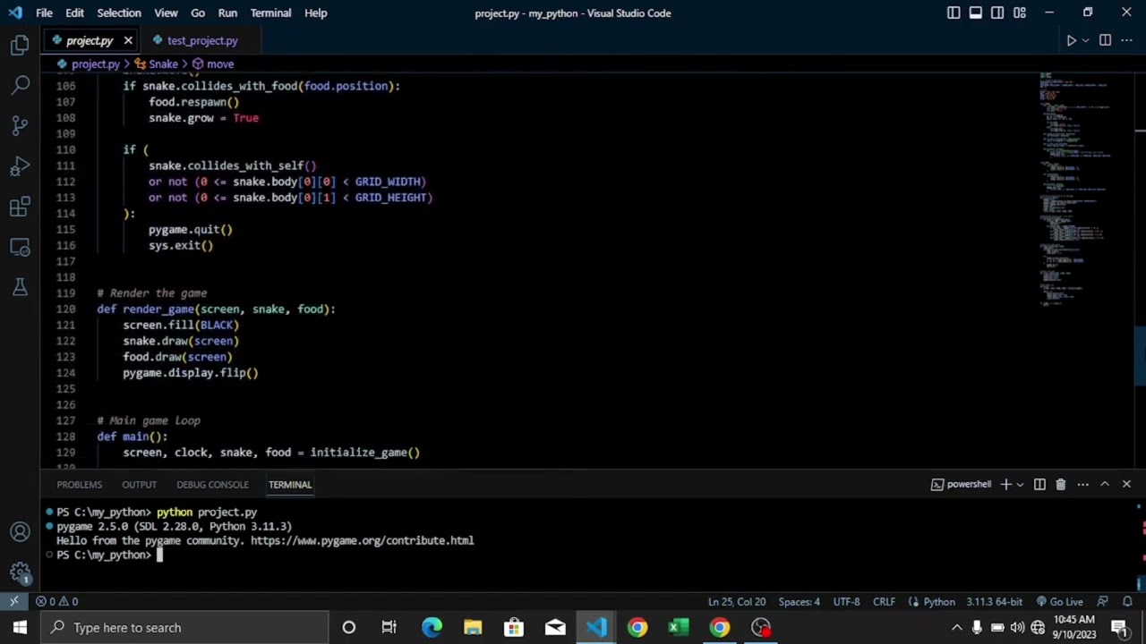
Task: Open terminal panel more actions ellipsis
Action: (x=1082, y=484)
